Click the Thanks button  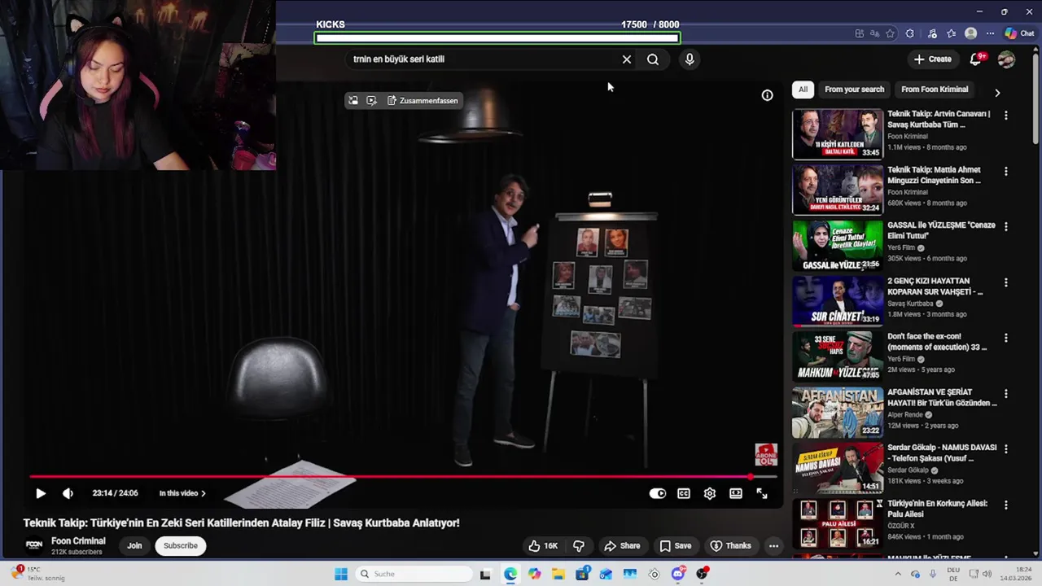pyautogui.click(x=731, y=546)
